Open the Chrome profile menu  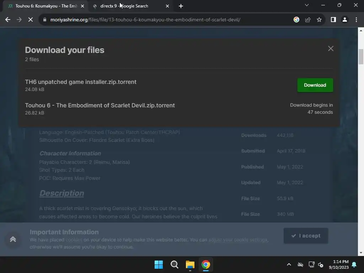(x=345, y=20)
